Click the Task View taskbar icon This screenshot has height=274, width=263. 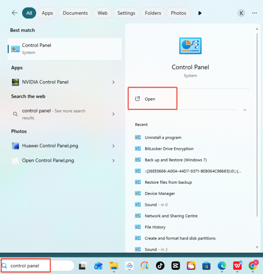pyautogui.click(x=83, y=266)
